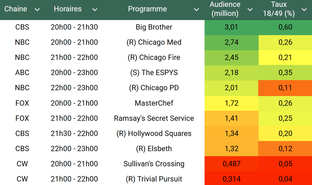Expand the Taux 18/49 column chevron
The height and width of the screenshot is (185, 312).
304,10
